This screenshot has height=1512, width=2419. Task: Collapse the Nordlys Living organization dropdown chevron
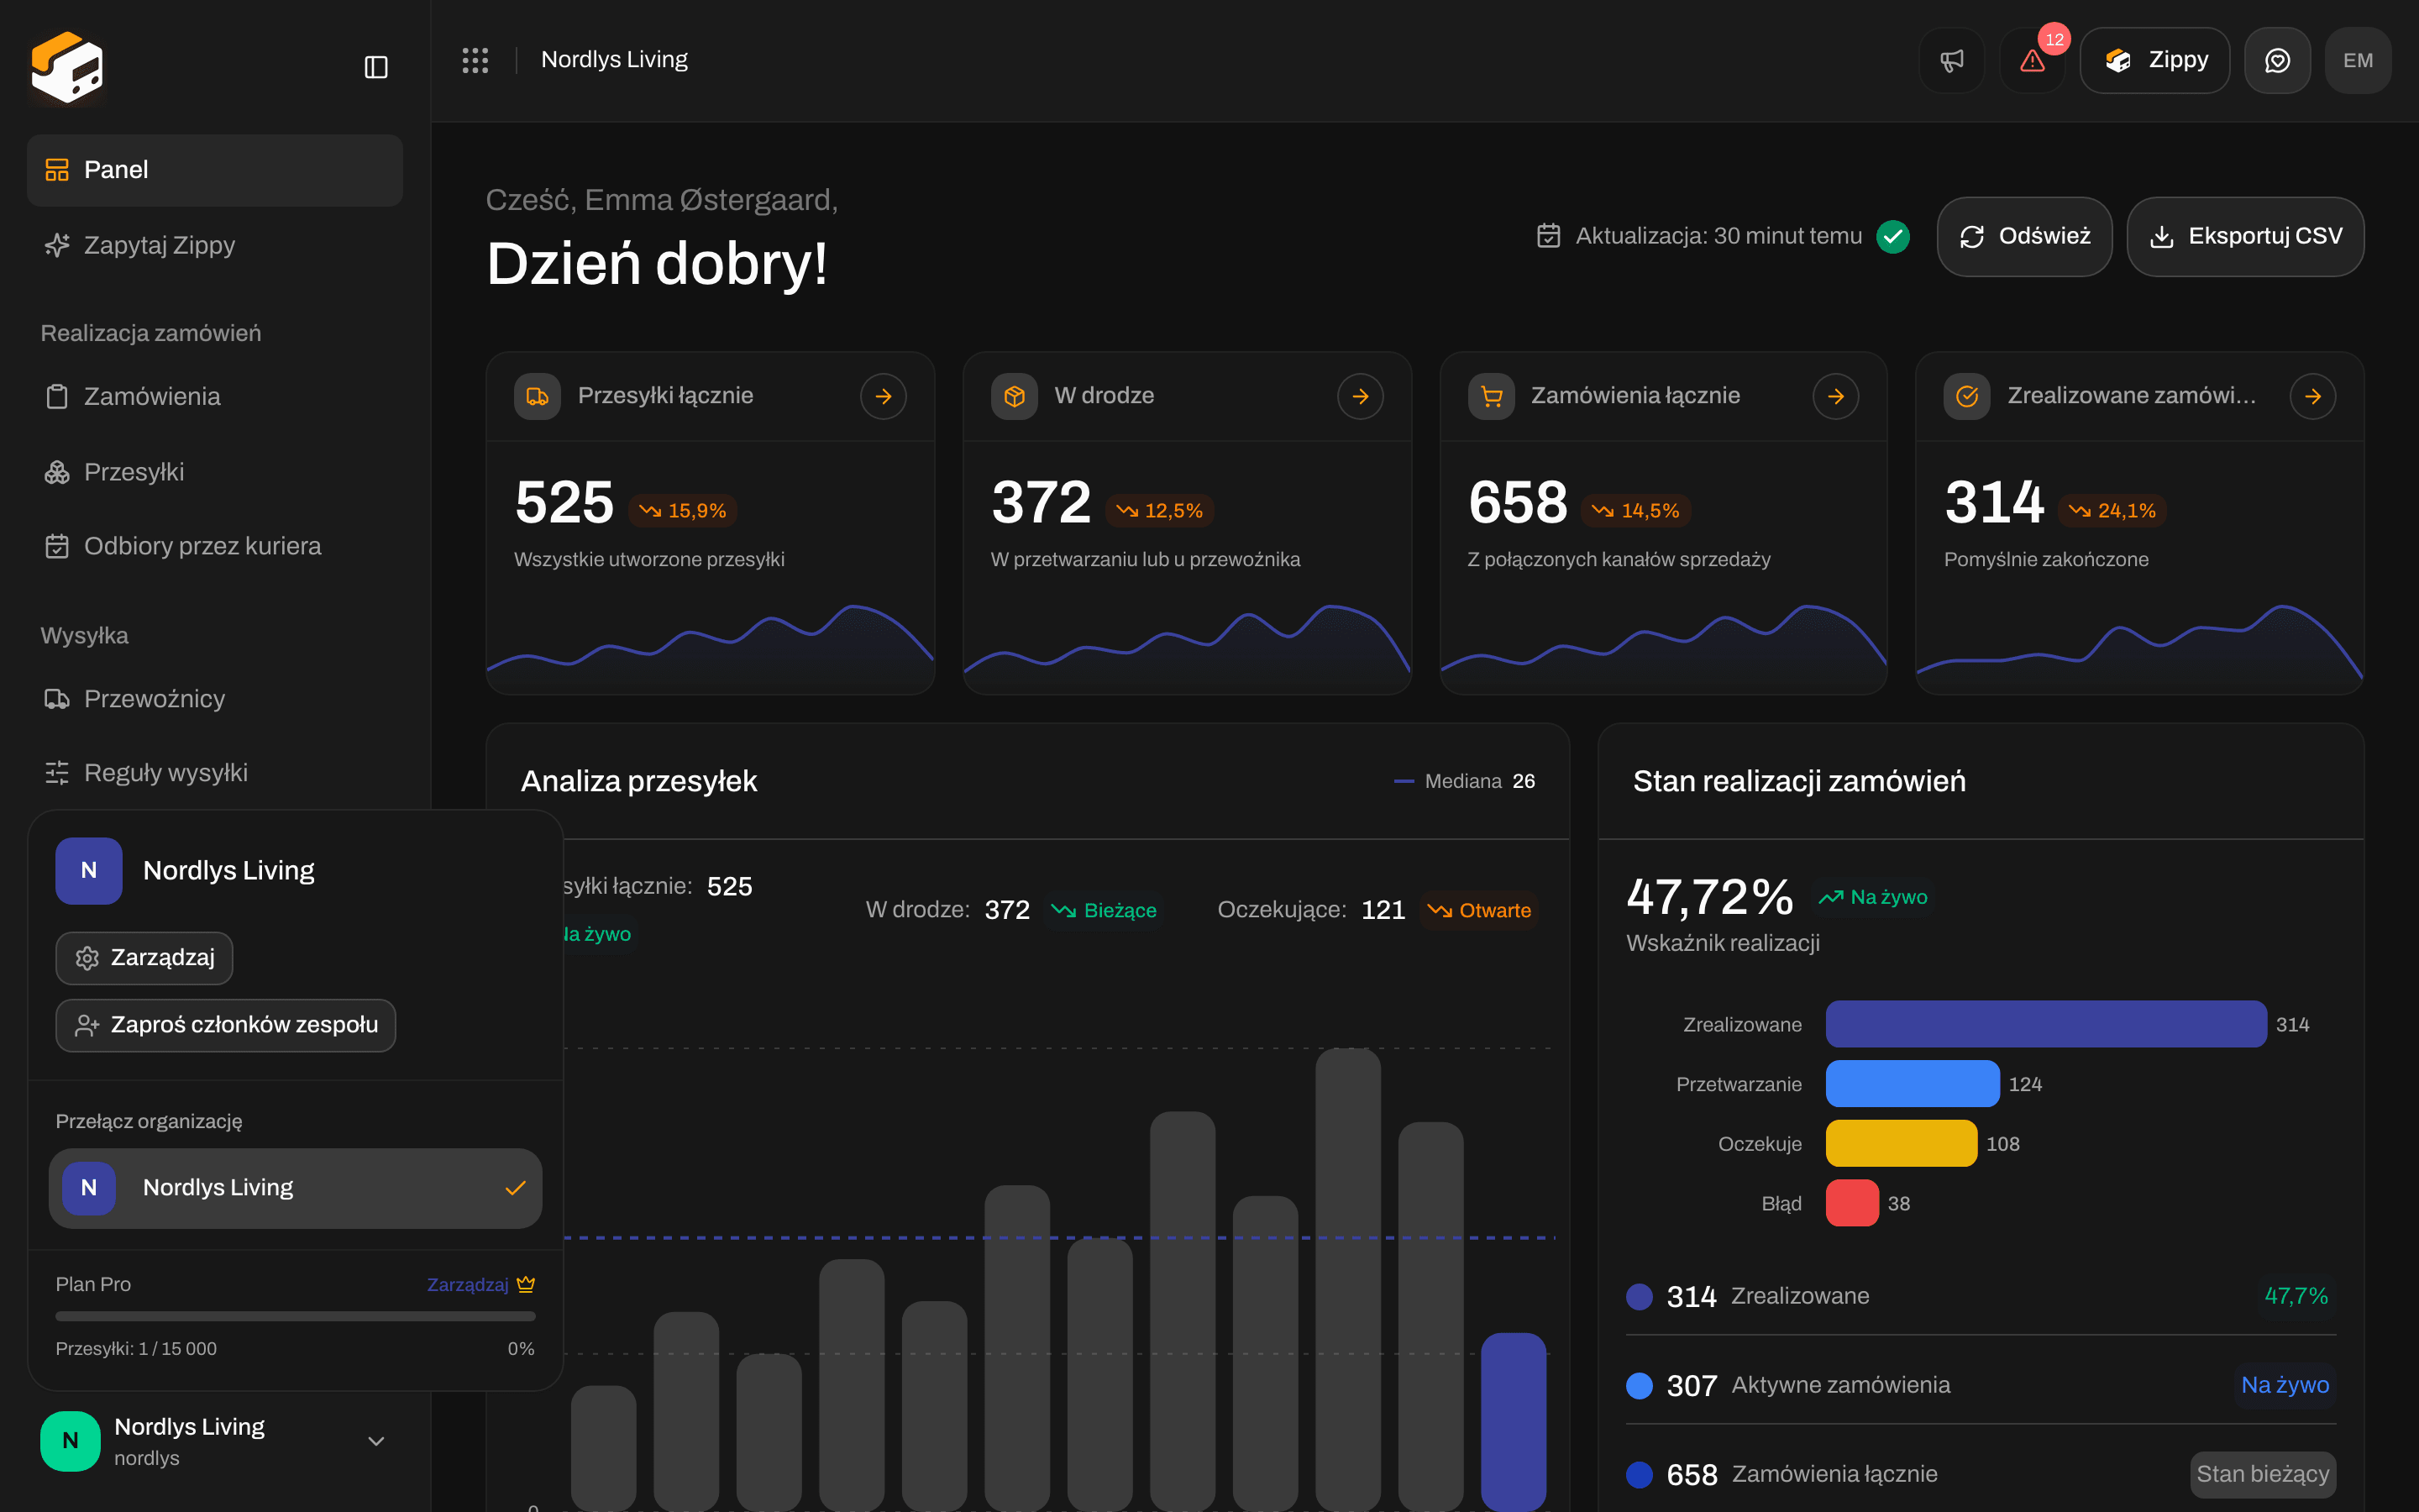click(375, 1441)
